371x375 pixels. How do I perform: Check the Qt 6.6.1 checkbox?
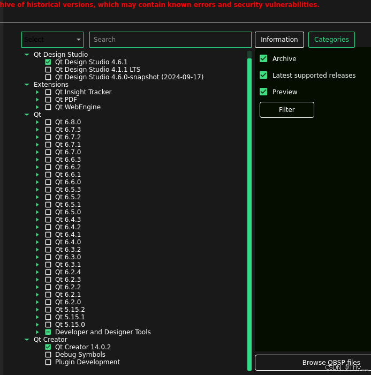(x=48, y=175)
